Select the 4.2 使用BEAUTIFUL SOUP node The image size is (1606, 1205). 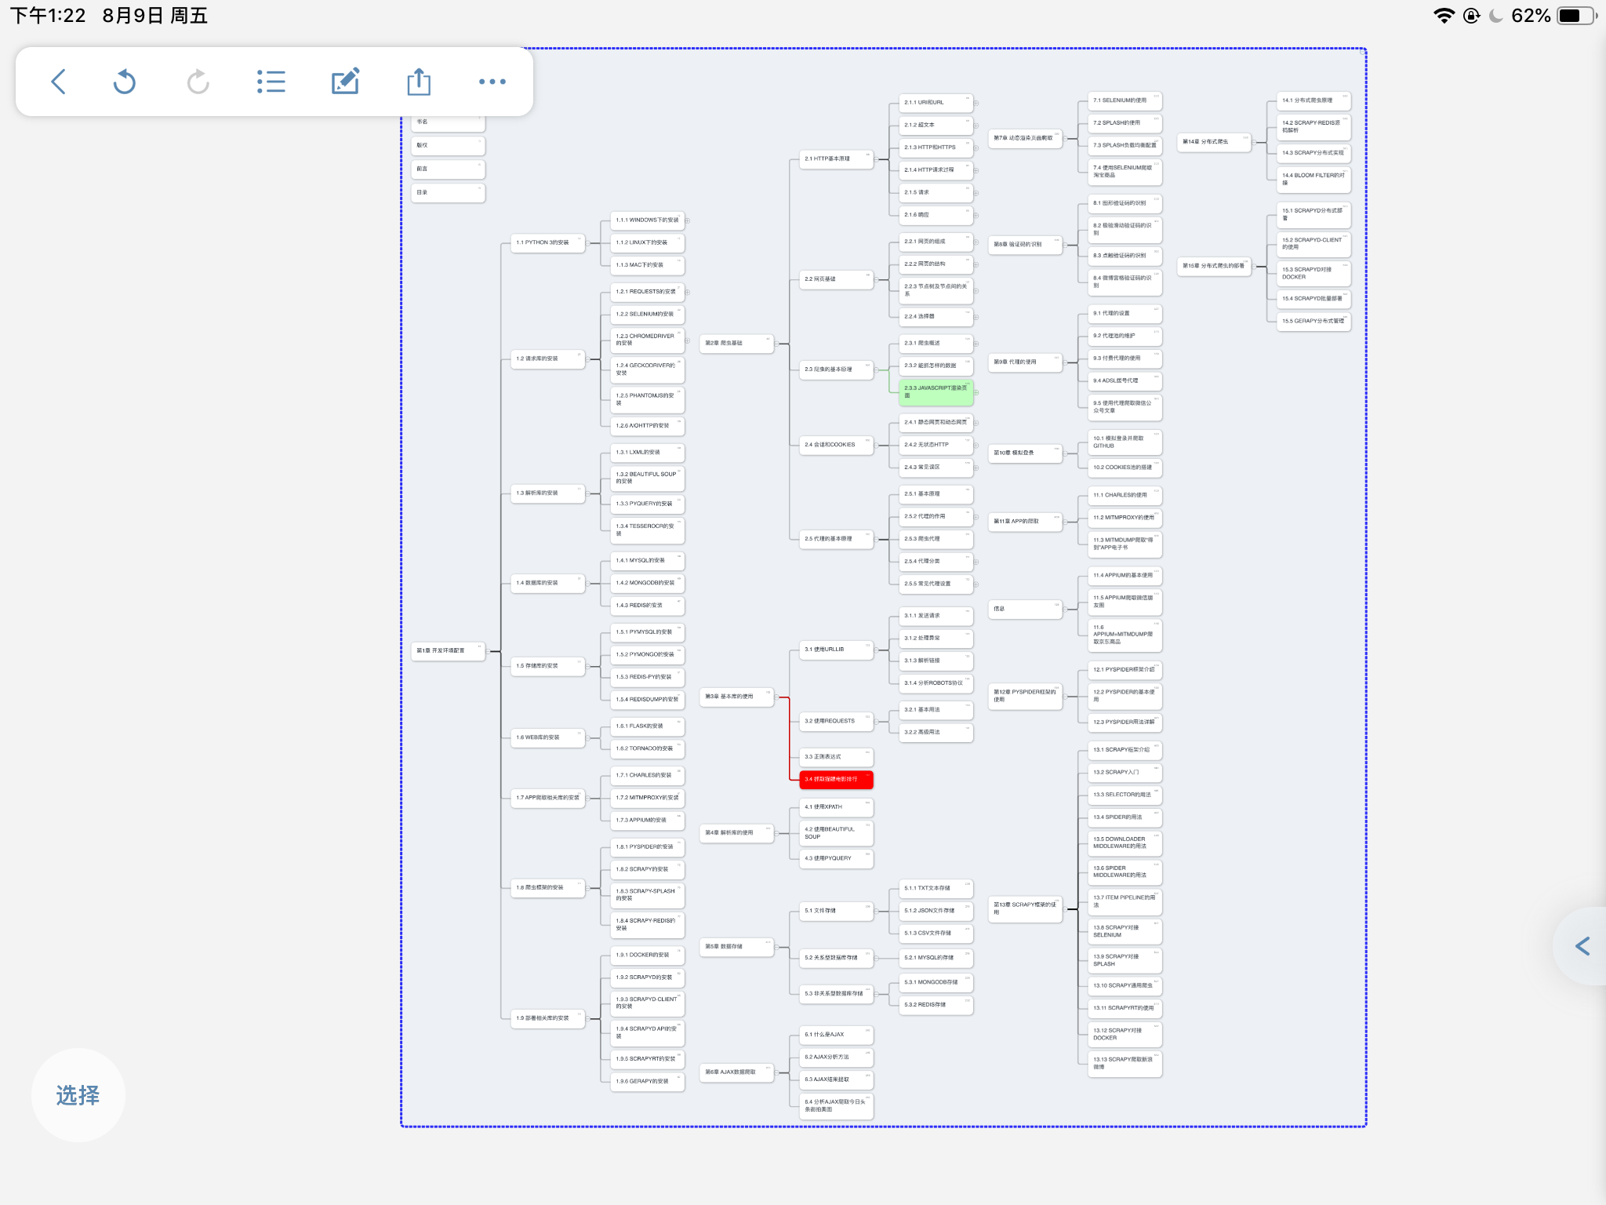coord(836,834)
